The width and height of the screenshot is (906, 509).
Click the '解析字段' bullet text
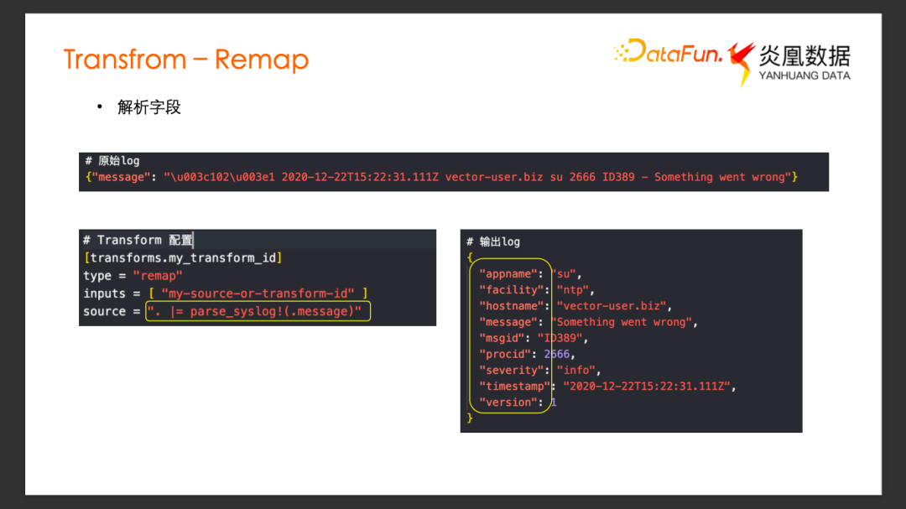(149, 107)
